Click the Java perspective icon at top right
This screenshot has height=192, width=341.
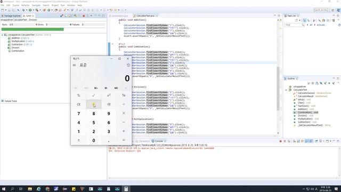tap(338, 10)
